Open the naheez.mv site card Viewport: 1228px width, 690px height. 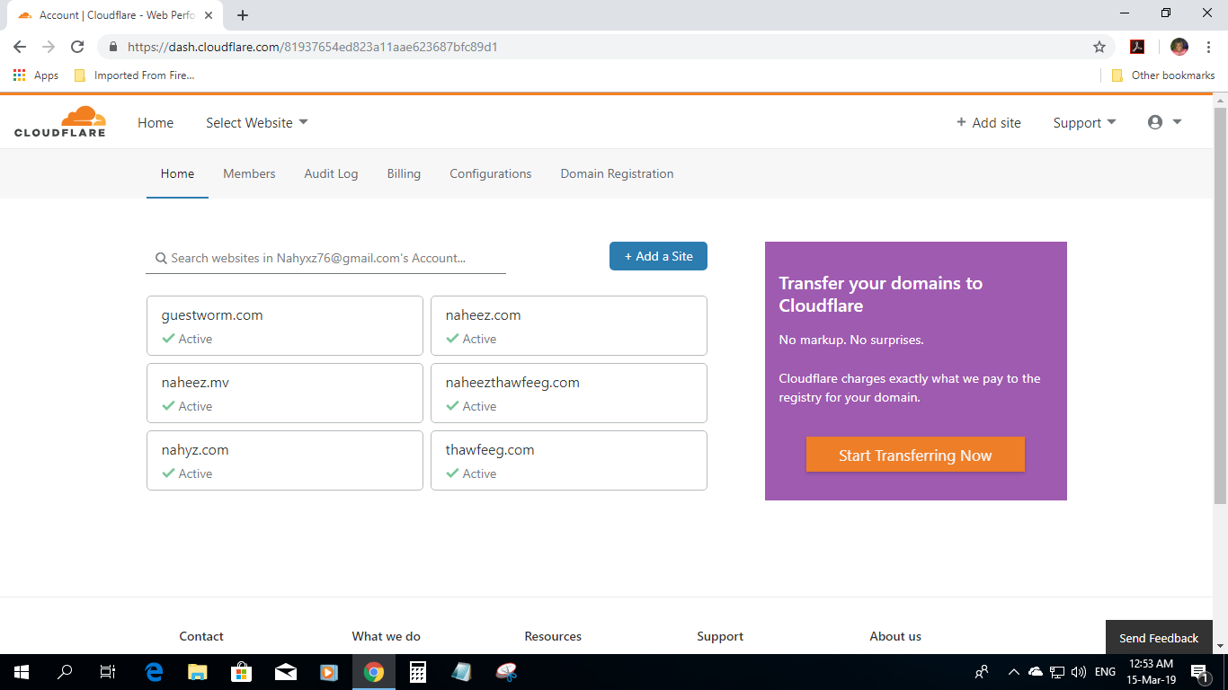pos(285,394)
